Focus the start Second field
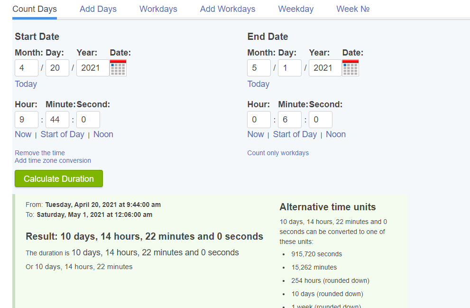Screen dimensions: 470x308 (x=88, y=120)
